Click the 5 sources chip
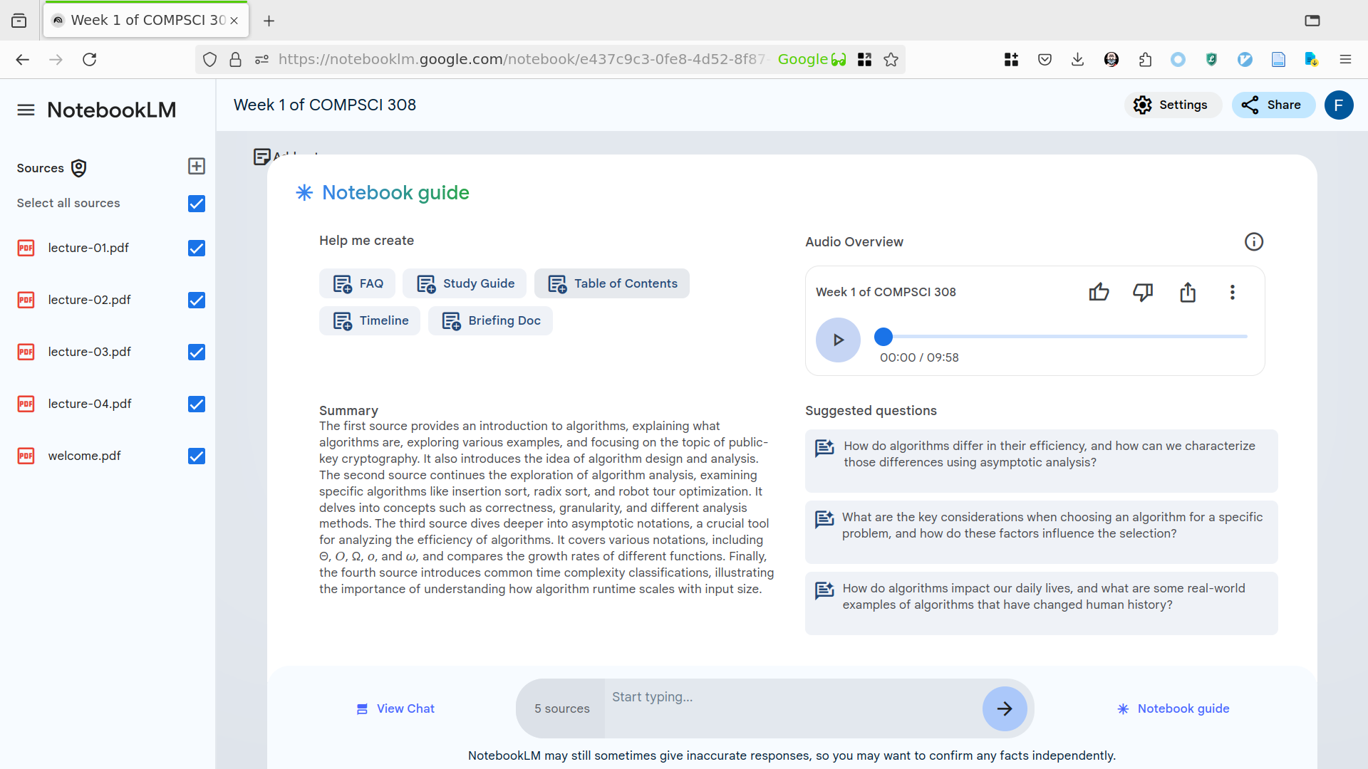Image resolution: width=1368 pixels, height=769 pixels. (x=561, y=708)
